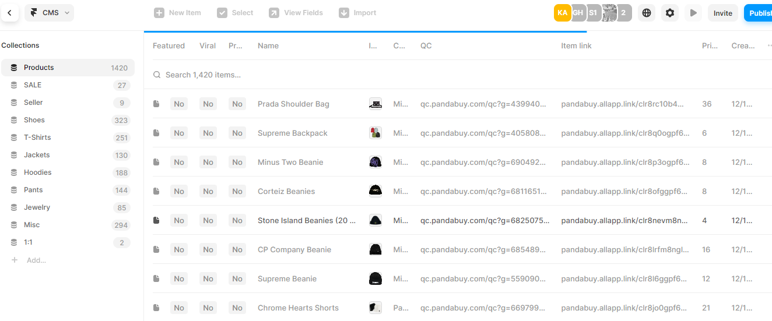Open View Fields
Screen dimensions: 772x321
[296, 13]
